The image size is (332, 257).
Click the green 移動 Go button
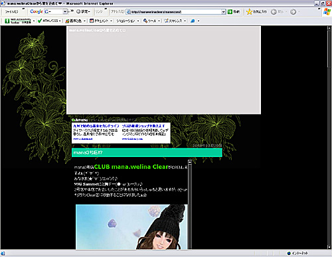tap(234, 12)
